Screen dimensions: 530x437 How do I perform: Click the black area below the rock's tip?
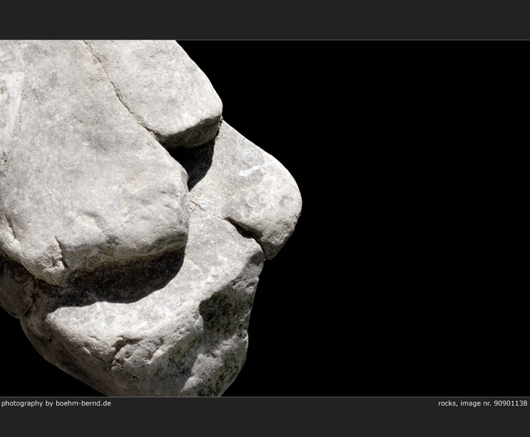point(299,314)
